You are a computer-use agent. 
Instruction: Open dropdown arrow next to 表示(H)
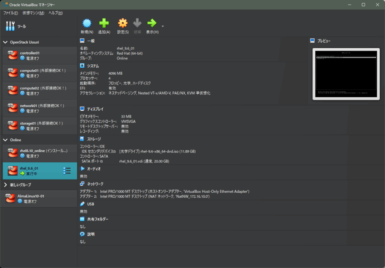(x=162, y=26)
